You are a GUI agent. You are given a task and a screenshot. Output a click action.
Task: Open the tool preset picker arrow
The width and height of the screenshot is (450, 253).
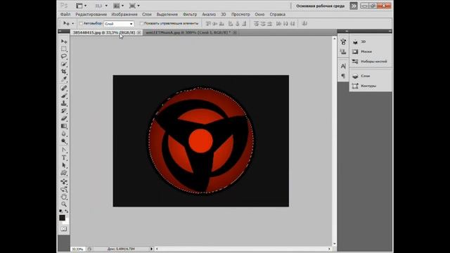[x=73, y=23]
